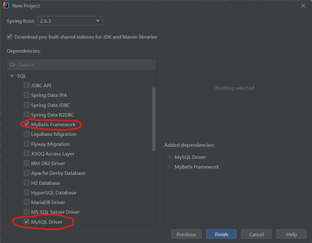Enable Spring Data JDBC
The height and width of the screenshot is (243, 312).
pyautogui.click(x=26, y=105)
